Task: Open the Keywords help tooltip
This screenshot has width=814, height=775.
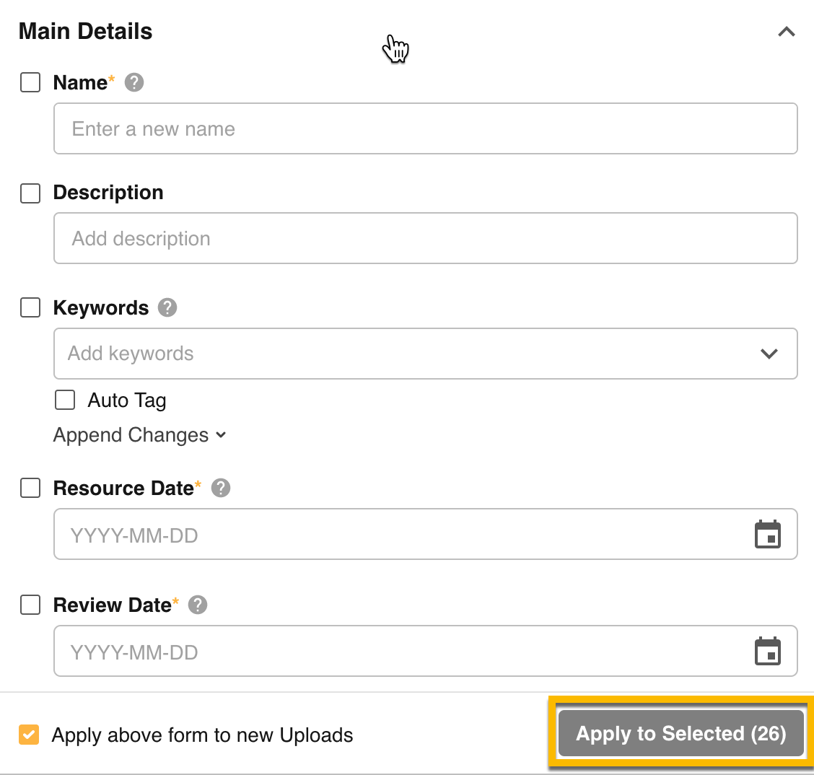Action: point(166,308)
